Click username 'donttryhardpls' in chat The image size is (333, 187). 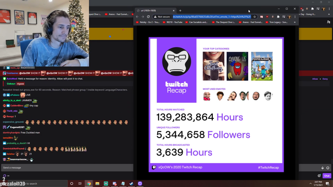tap(11, 133)
